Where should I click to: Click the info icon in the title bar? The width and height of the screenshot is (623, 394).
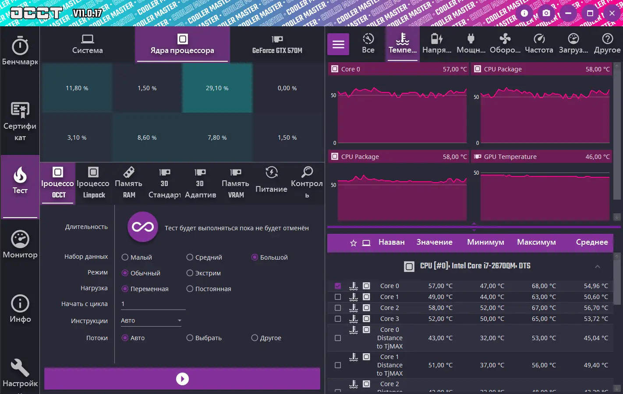(x=524, y=13)
